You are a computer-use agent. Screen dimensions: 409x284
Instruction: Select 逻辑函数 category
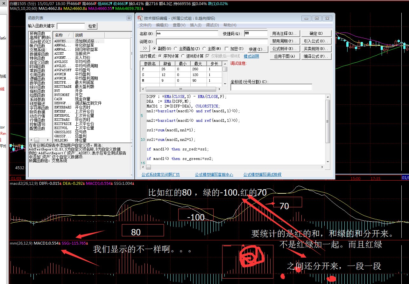[38, 79]
